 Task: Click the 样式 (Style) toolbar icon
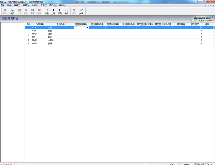pyautogui.click(x=5, y=11)
